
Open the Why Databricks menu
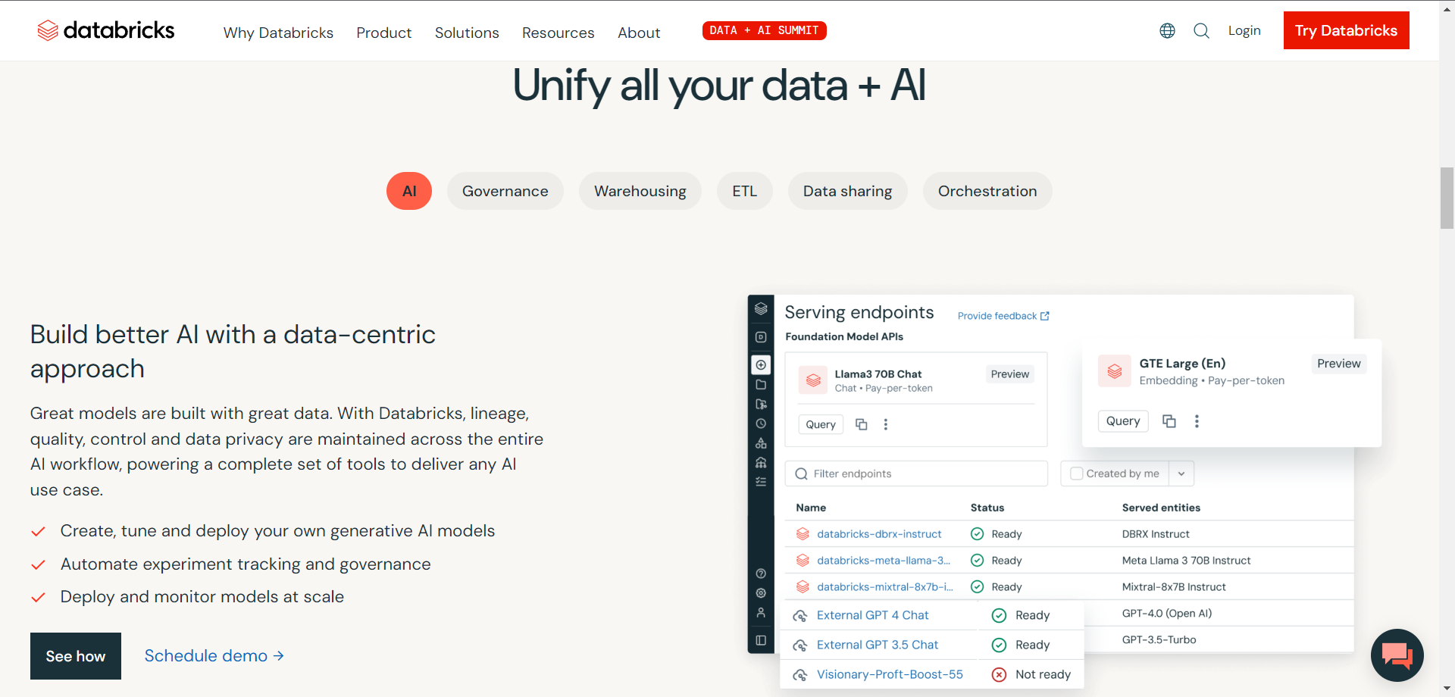278,33
